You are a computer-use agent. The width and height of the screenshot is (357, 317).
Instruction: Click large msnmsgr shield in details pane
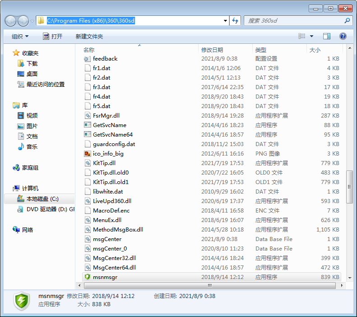pyautogui.click(x=22, y=301)
